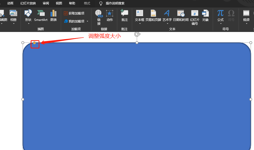Click the yellow corner-radius adjustment handle
This screenshot has height=150, width=254.
[x=34, y=43]
